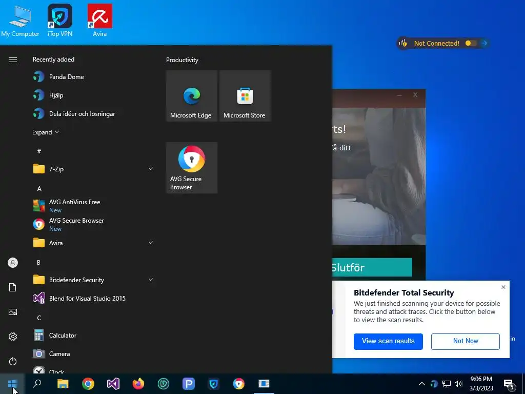Close the Panda installer window
This screenshot has width=525, height=394.
(415, 95)
